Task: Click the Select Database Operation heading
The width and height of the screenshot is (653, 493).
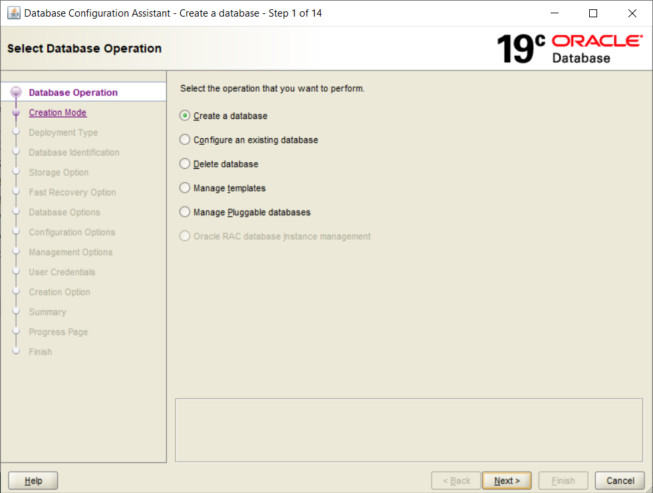Action: point(84,49)
